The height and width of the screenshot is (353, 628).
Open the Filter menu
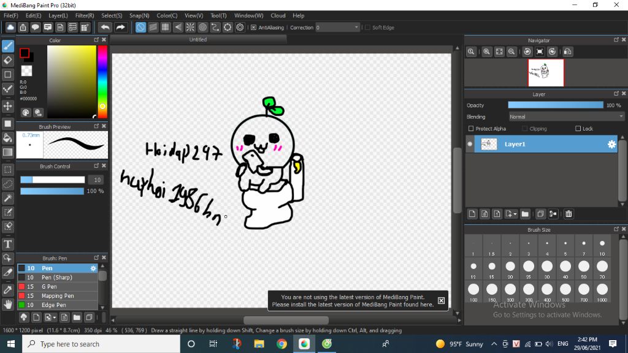tap(85, 15)
